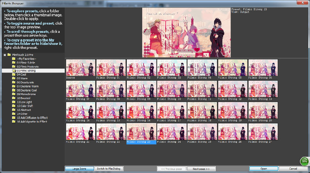Choose the Filmic Strong 12 preset
The image size is (310, 173).
232,89
